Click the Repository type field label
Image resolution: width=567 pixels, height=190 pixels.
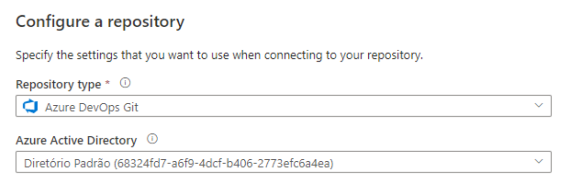(x=59, y=85)
